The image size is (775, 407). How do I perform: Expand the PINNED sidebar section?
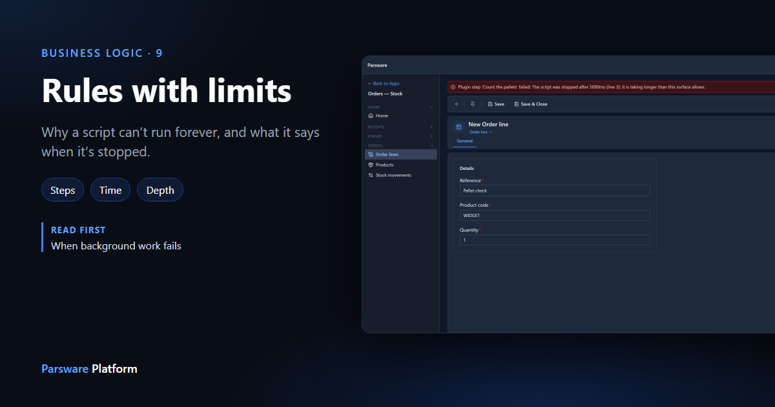tap(431, 136)
